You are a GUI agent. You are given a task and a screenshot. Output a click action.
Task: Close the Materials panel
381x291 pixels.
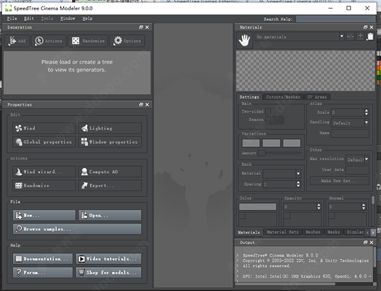371,27
